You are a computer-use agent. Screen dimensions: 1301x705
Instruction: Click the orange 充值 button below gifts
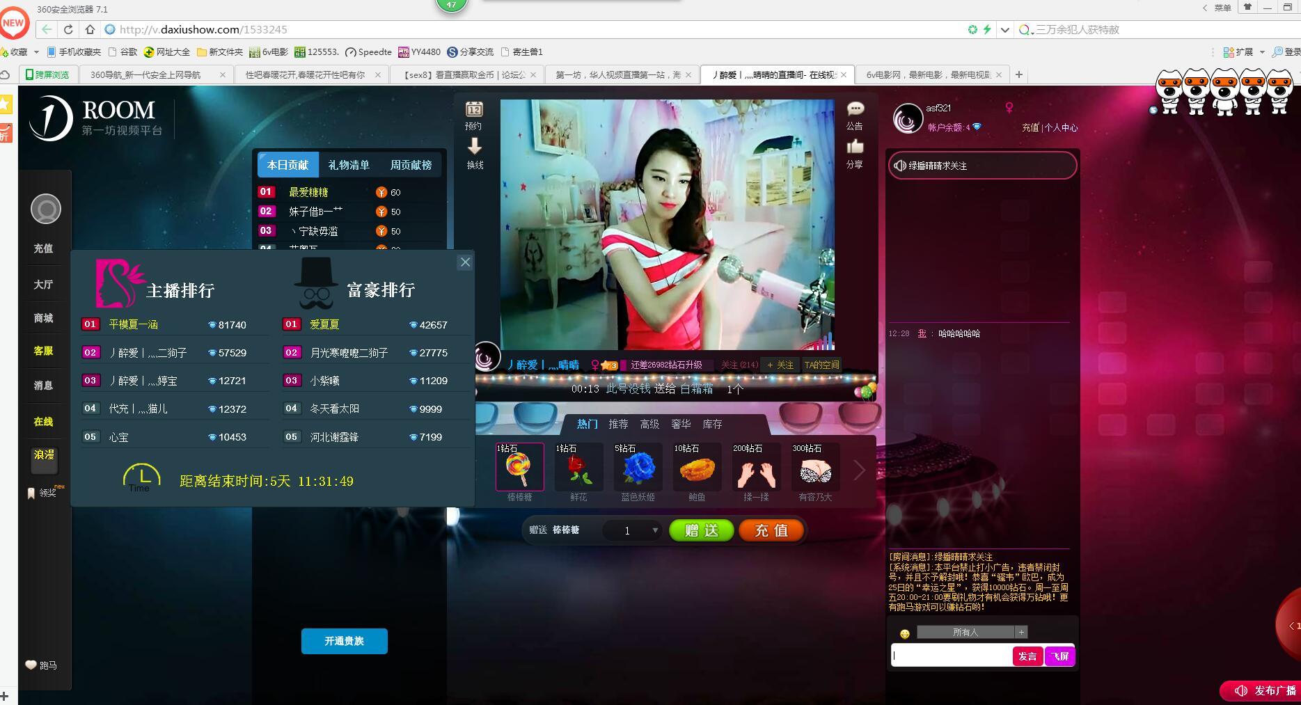pos(771,531)
